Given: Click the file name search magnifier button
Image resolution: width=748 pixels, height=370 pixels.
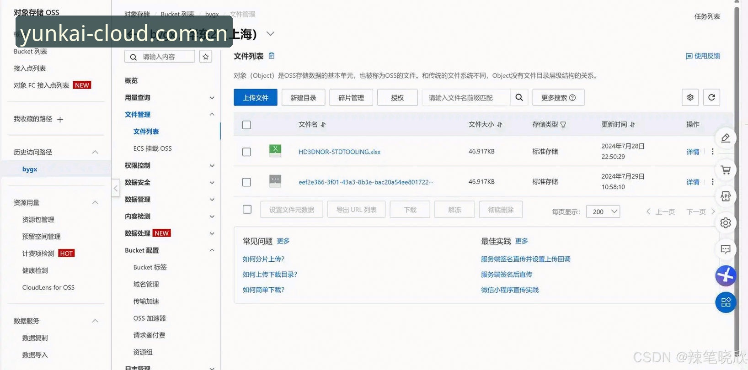Looking at the screenshot, I should click(x=519, y=97).
